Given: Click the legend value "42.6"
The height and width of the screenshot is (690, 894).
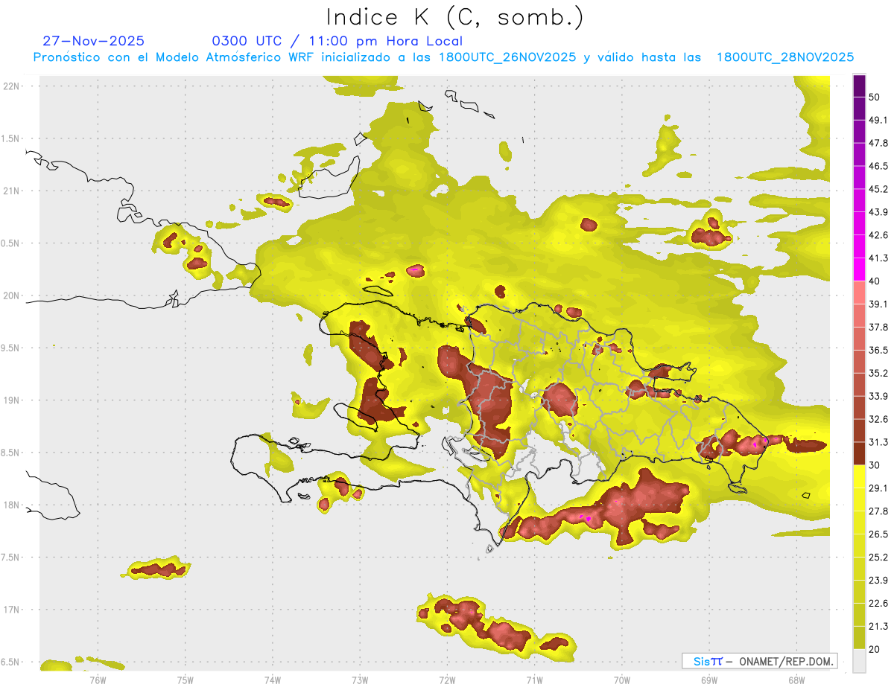Looking at the screenshot, I should point(878,235).
